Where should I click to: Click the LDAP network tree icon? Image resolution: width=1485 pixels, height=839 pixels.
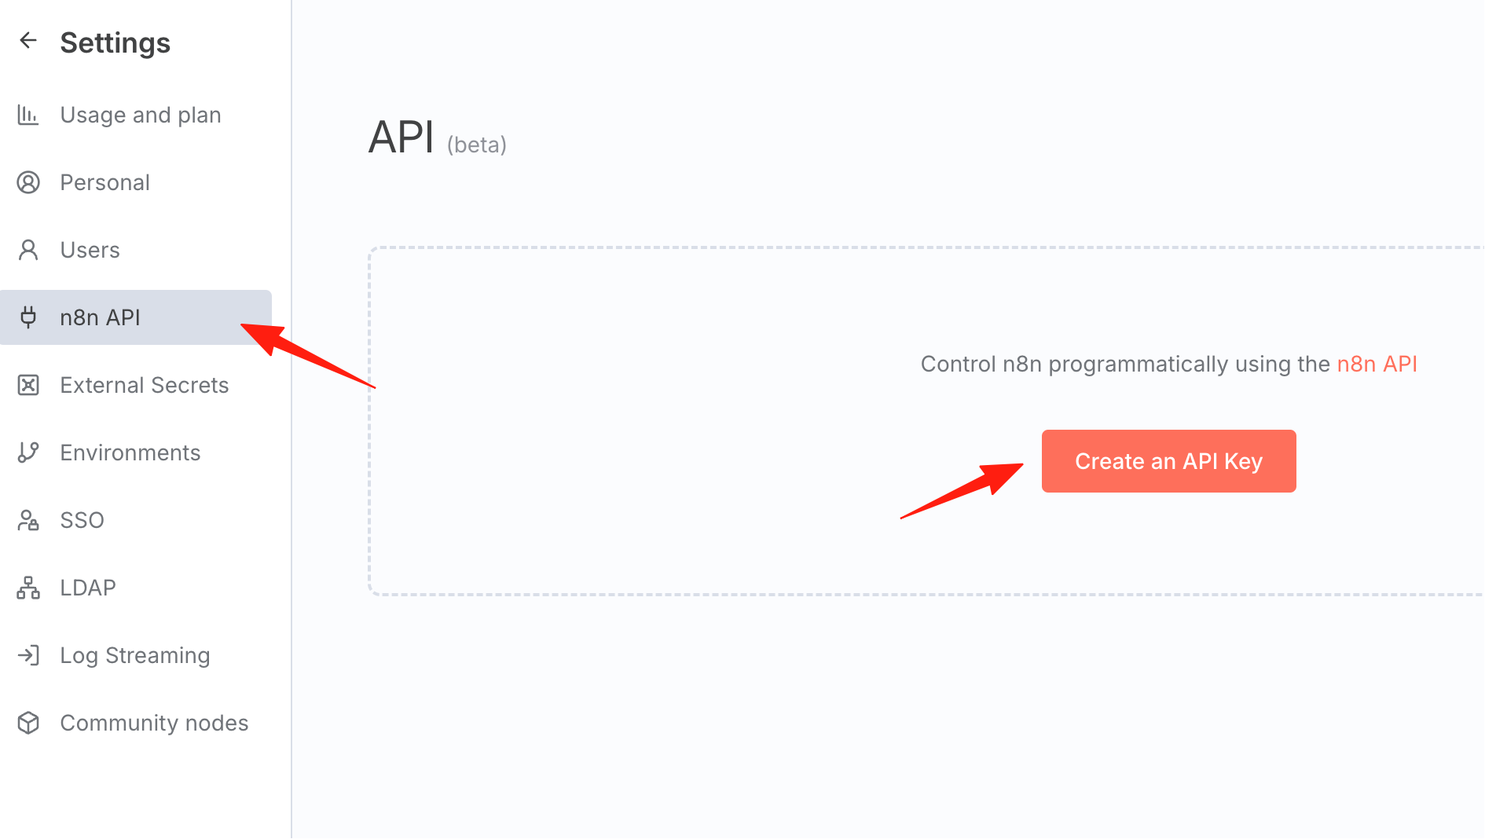point(28,588)
